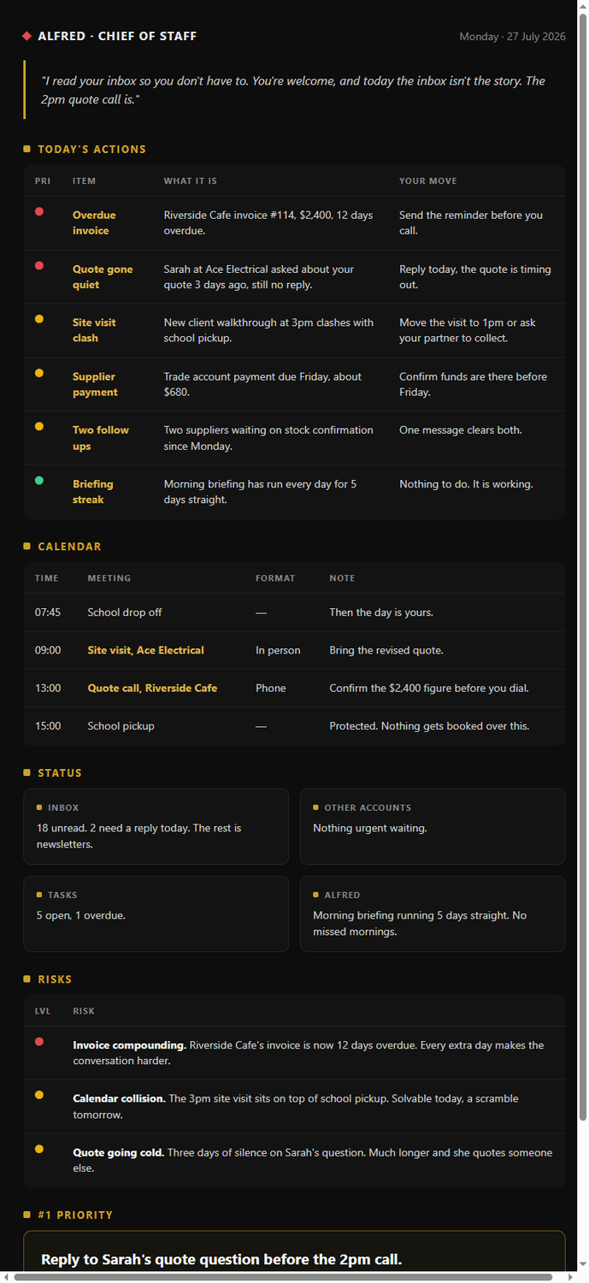Click the yellow dot beside Supplier payment
Screen dimensions: 589x1283
39,373
